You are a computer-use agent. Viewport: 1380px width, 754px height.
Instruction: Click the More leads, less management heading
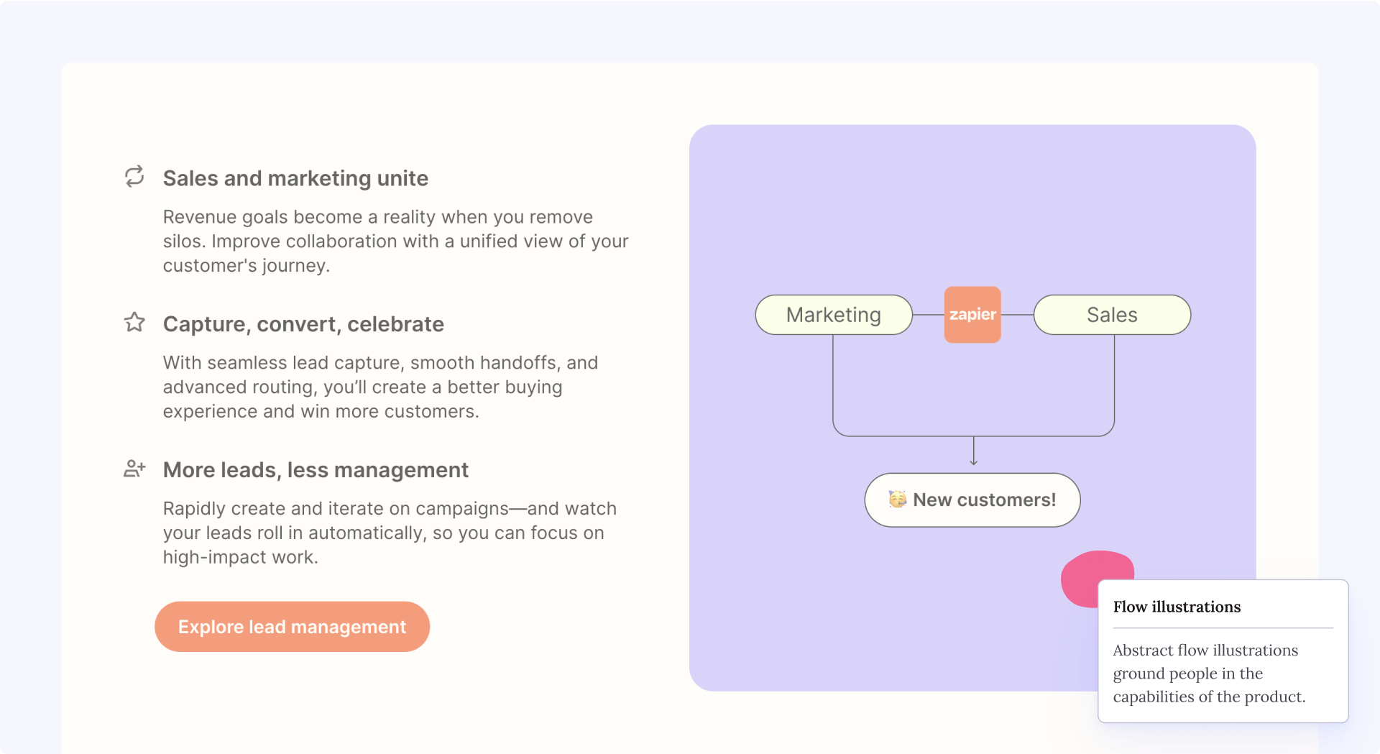pyautogui.click(x=316, y=470)
